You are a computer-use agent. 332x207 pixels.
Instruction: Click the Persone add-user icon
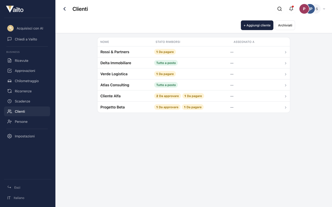tap(10, 122)
